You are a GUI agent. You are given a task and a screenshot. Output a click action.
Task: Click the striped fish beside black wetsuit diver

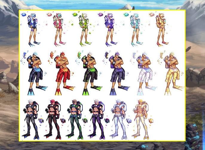[x=41, y=120]
